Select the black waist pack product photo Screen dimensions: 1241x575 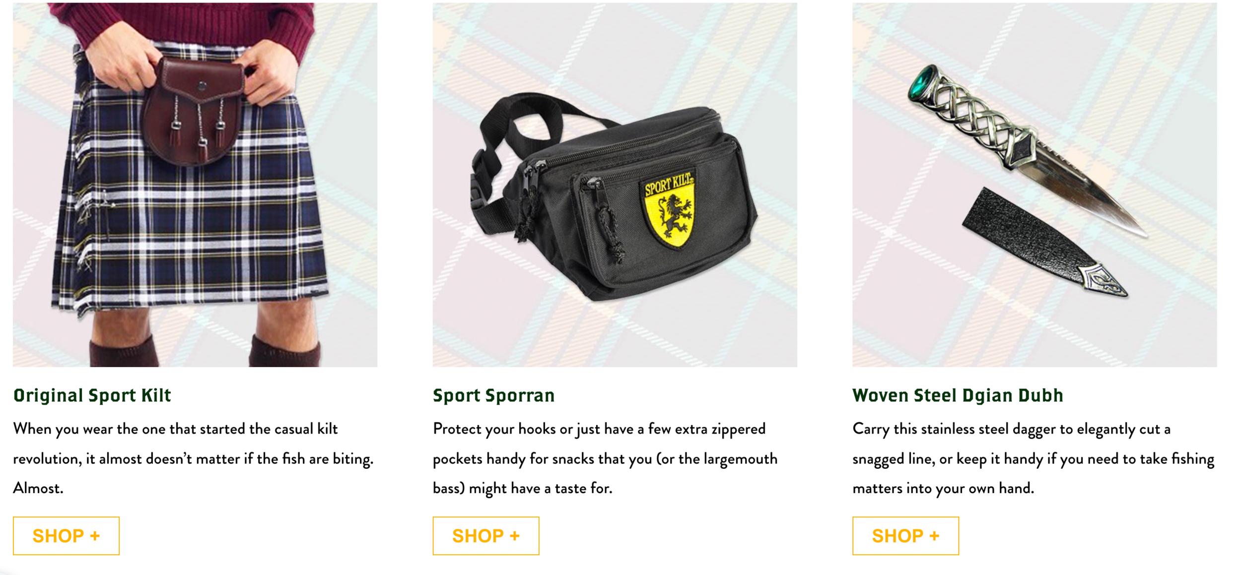pos(615,185)
